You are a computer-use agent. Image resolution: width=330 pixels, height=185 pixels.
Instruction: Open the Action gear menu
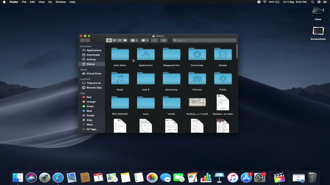click(x=144, y=40)
